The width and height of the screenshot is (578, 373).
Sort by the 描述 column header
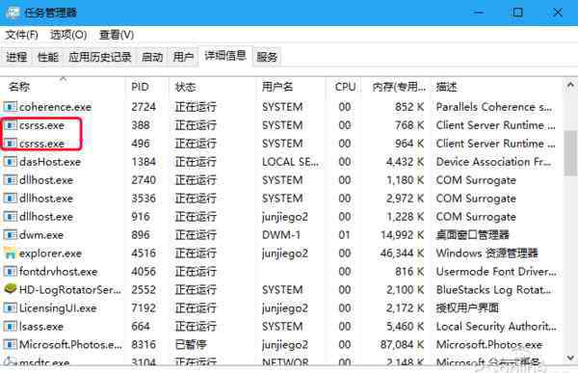tap(497, 87)
